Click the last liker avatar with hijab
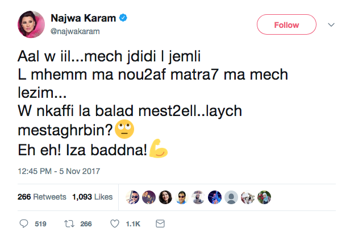 click(264, 197)
